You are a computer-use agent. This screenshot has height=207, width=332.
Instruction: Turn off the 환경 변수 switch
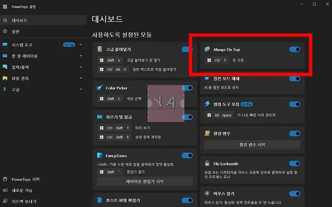295,133
